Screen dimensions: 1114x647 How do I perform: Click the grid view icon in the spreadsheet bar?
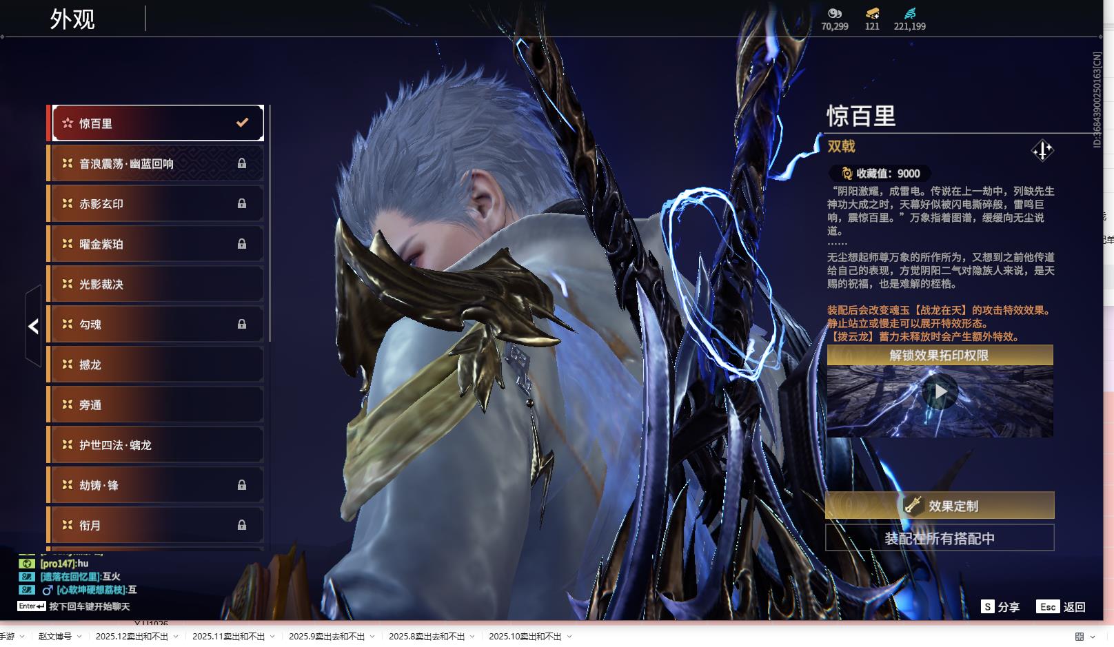click(x=1080, y=637)
